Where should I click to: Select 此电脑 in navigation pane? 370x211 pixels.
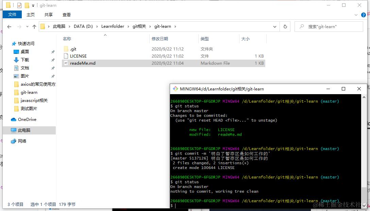[29, 130]
